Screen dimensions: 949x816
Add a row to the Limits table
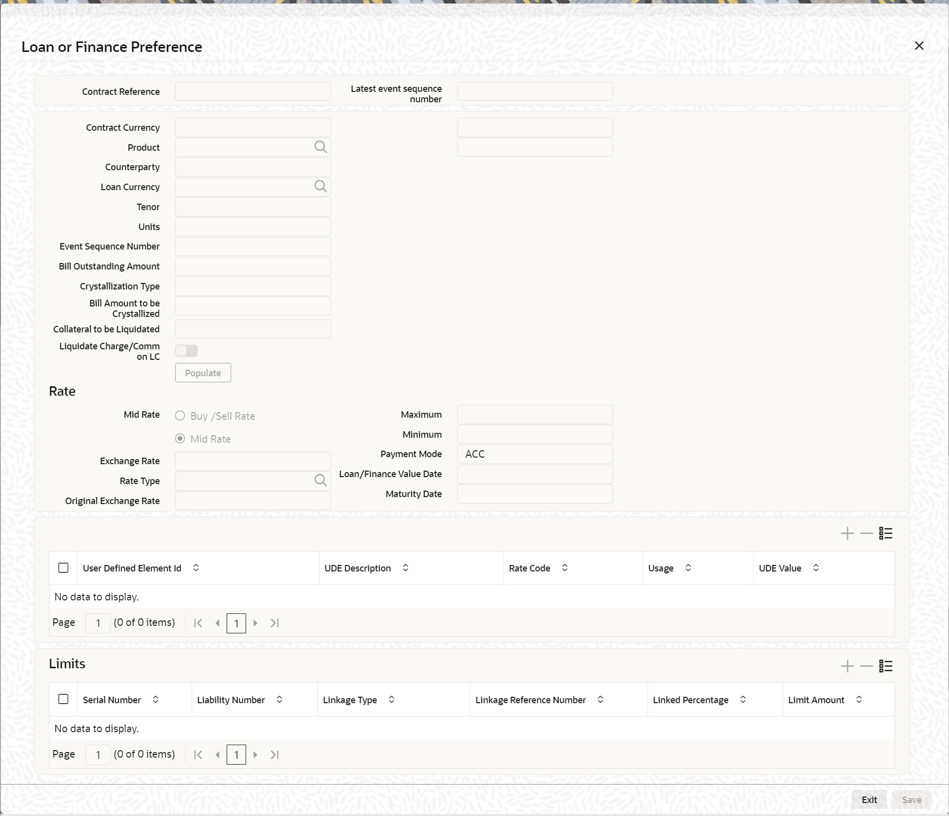(847, 666)
